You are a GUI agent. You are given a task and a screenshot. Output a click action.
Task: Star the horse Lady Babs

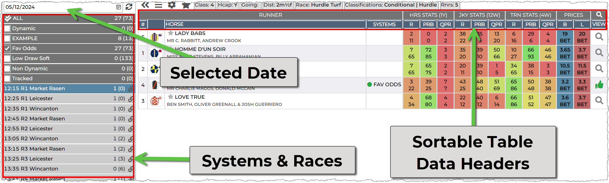(170, 33)
